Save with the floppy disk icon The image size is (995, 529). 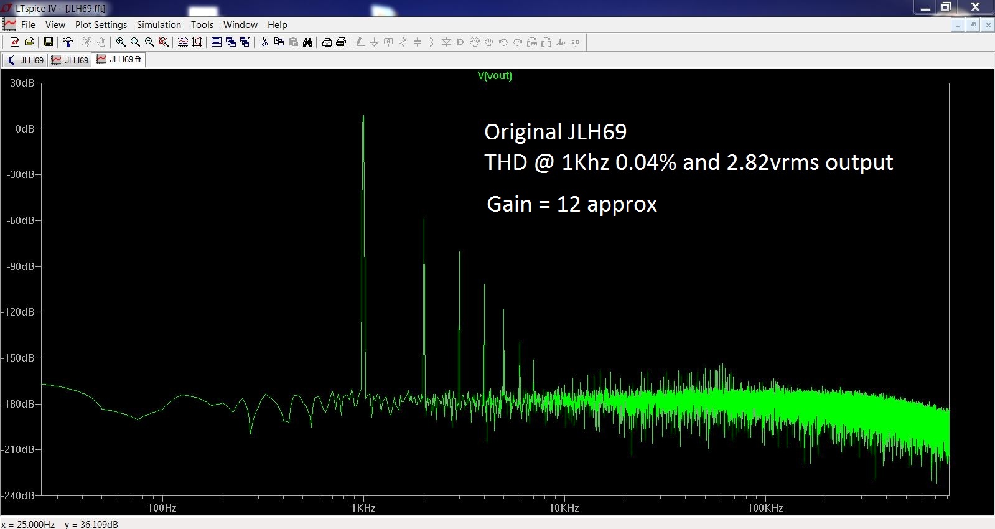[48, 42]
